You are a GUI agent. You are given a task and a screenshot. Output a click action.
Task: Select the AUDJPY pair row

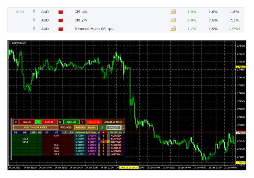click(116, 154)
